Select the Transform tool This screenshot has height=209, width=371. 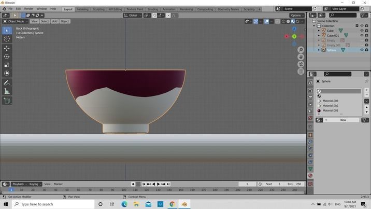[x=7, y=73]
